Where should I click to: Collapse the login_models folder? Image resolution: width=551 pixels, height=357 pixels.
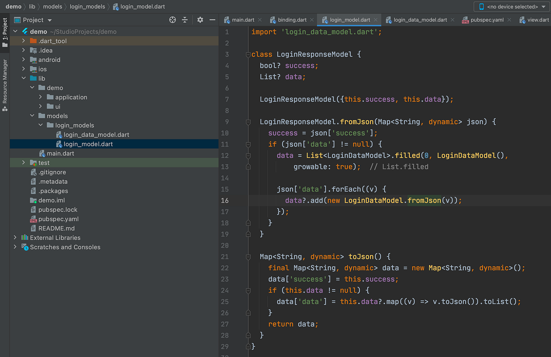pos(40,125)
